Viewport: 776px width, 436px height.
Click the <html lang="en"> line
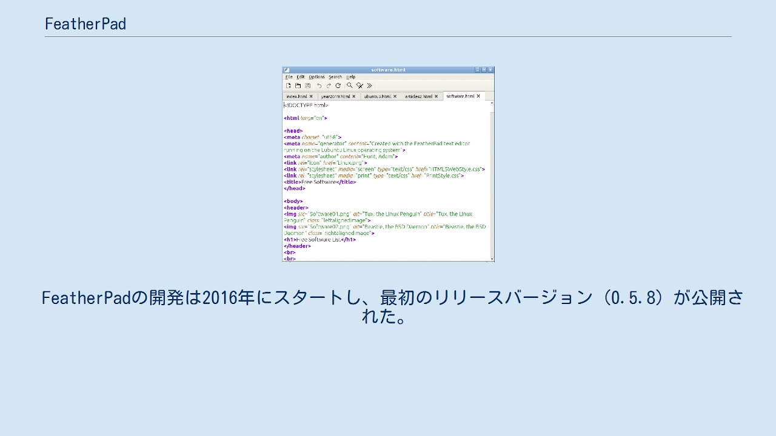(x=305, y=118)
